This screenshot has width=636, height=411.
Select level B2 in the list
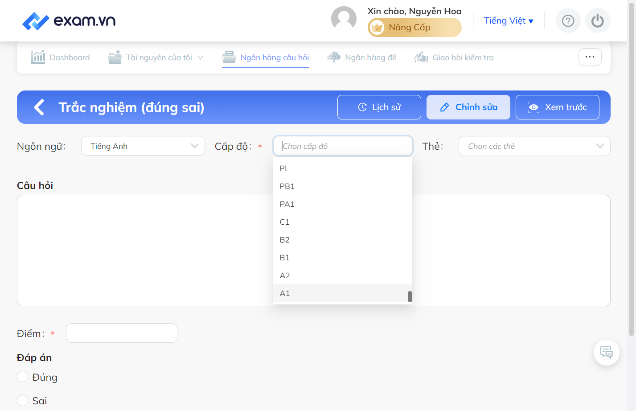pos(342,240)
